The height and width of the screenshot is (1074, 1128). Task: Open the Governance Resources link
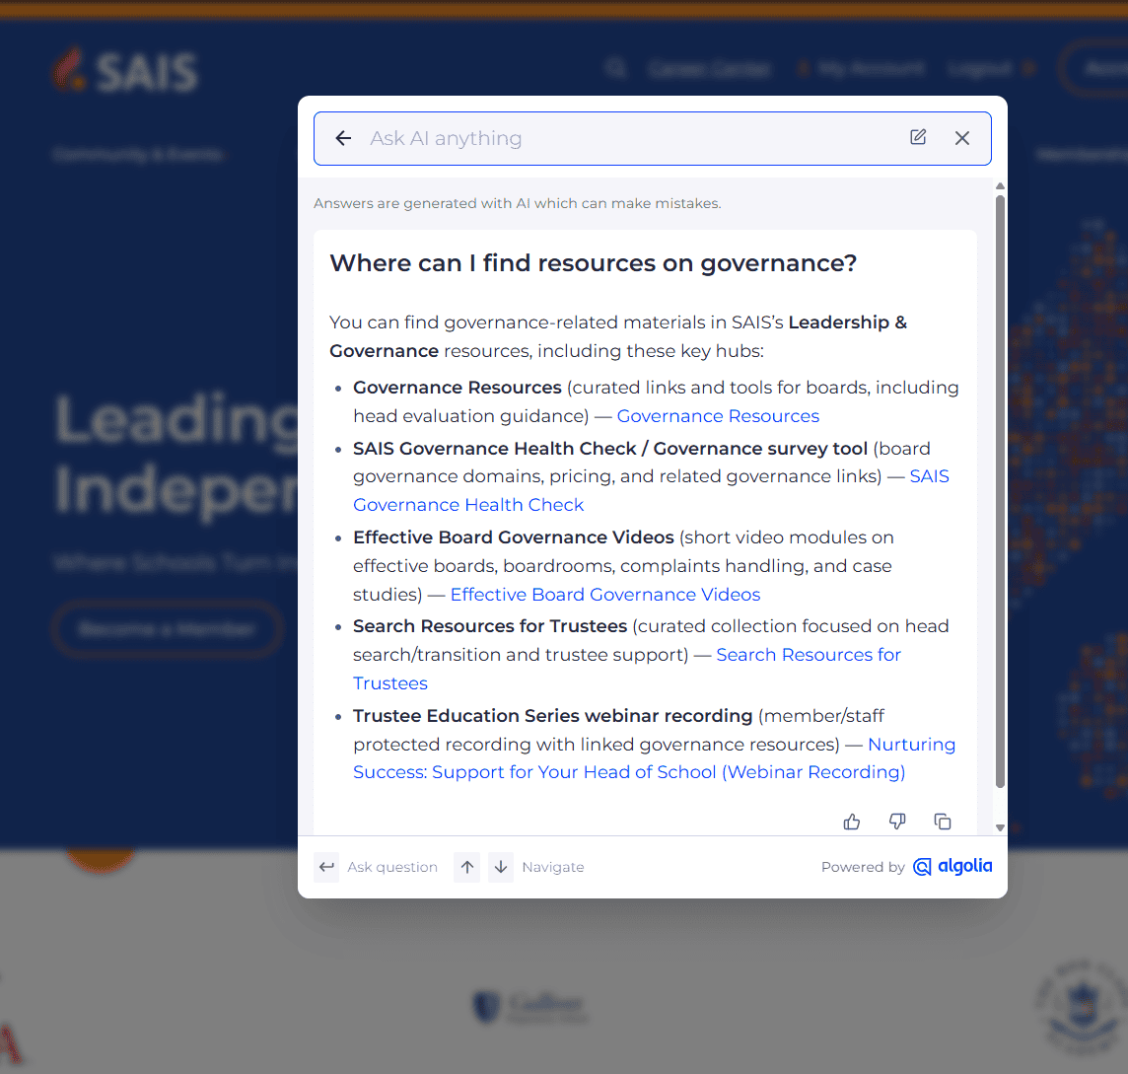coord(718,416)
